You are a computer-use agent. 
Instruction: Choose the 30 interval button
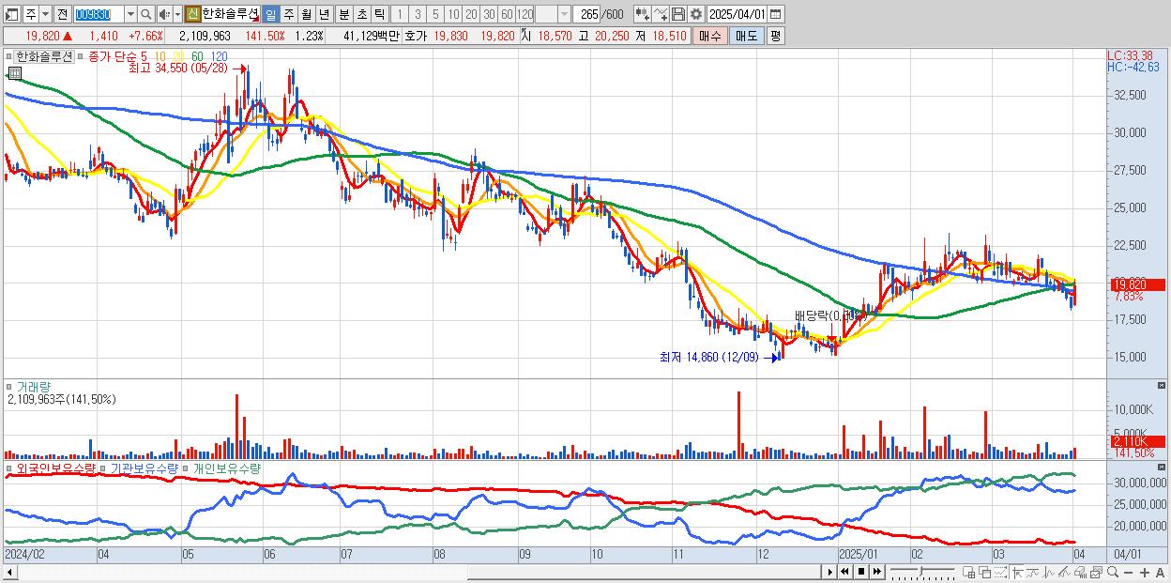[489, 14]
